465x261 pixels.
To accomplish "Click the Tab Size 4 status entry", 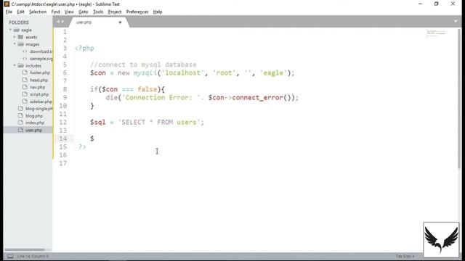I will point(405,256).
